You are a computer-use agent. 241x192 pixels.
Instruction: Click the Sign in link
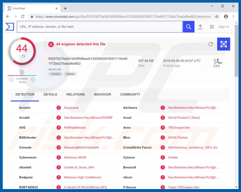point(224,27)
